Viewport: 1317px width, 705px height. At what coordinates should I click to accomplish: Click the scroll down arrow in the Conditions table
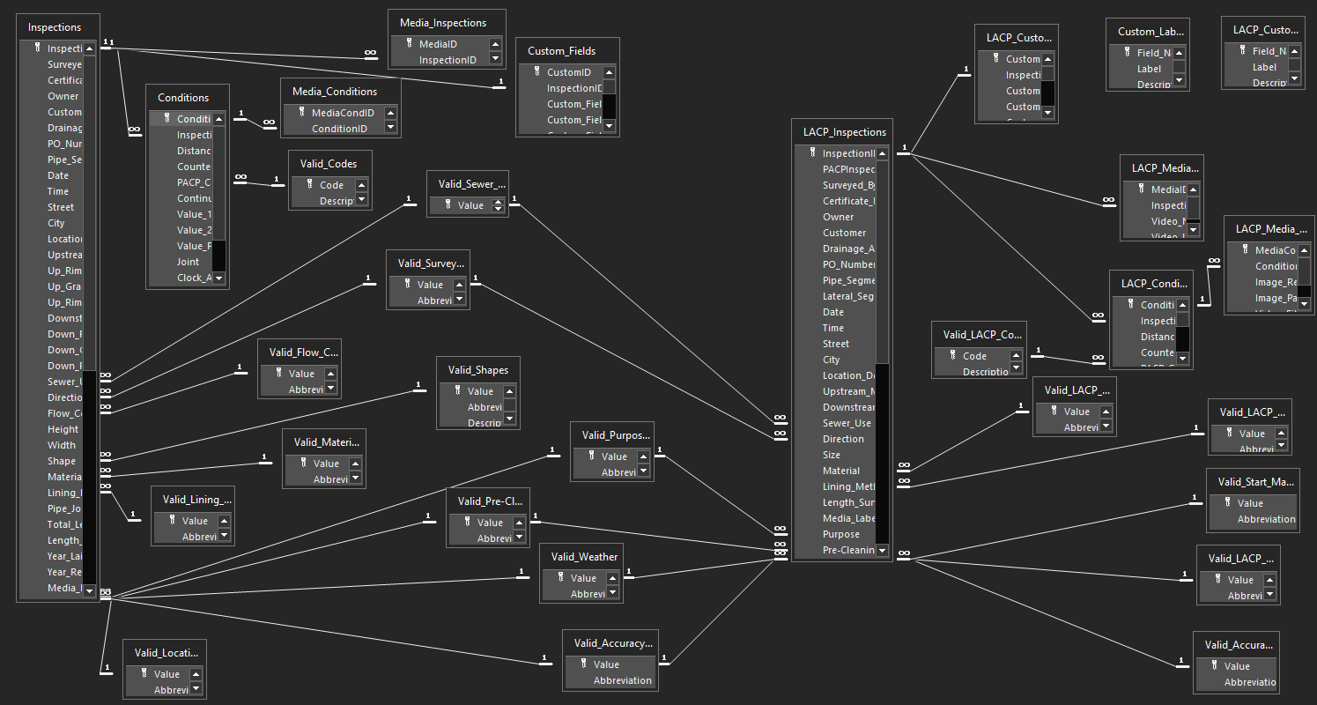(x=218, y=278)
